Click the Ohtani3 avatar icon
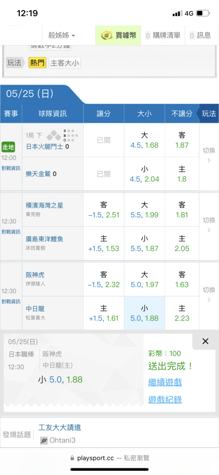This screenshot has width=219, height=475. click(x=44, y=440)
